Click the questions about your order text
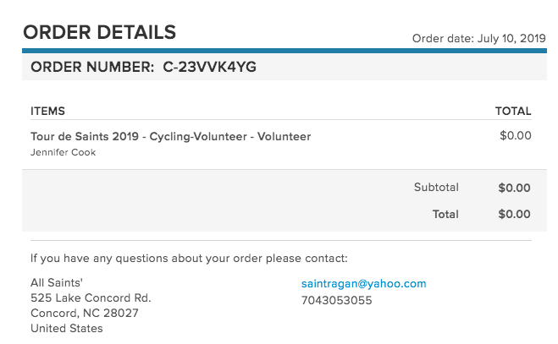Screen dimensions: 558x344 189,258
